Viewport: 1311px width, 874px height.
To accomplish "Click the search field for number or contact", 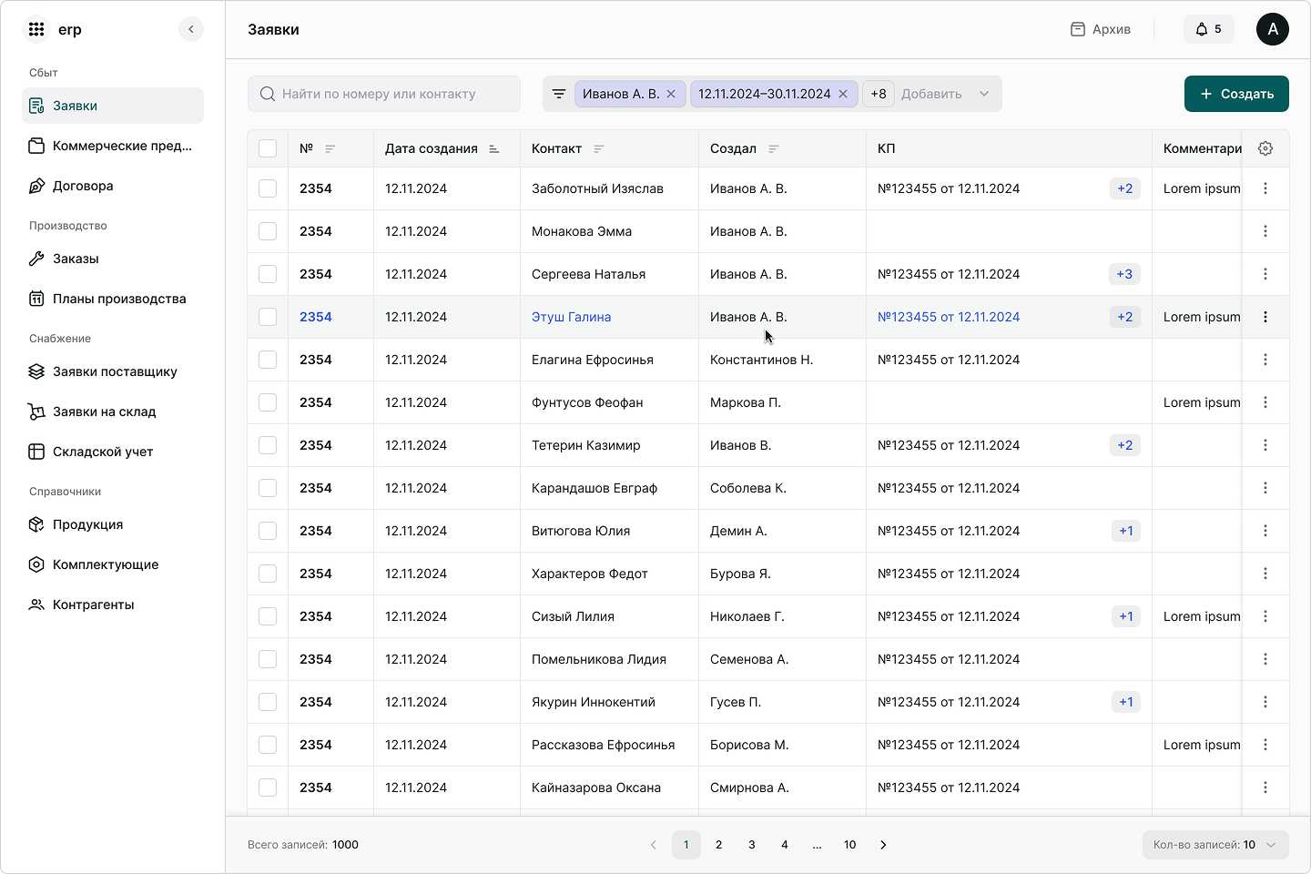I will pyautogui.click(x=384, y=93).
